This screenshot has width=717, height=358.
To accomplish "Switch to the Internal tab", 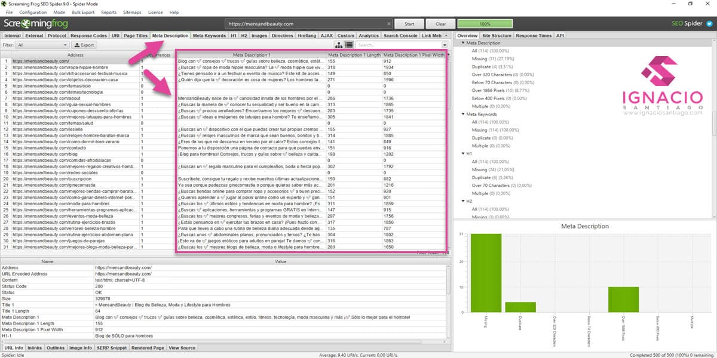I will click(x=12, y=36).
